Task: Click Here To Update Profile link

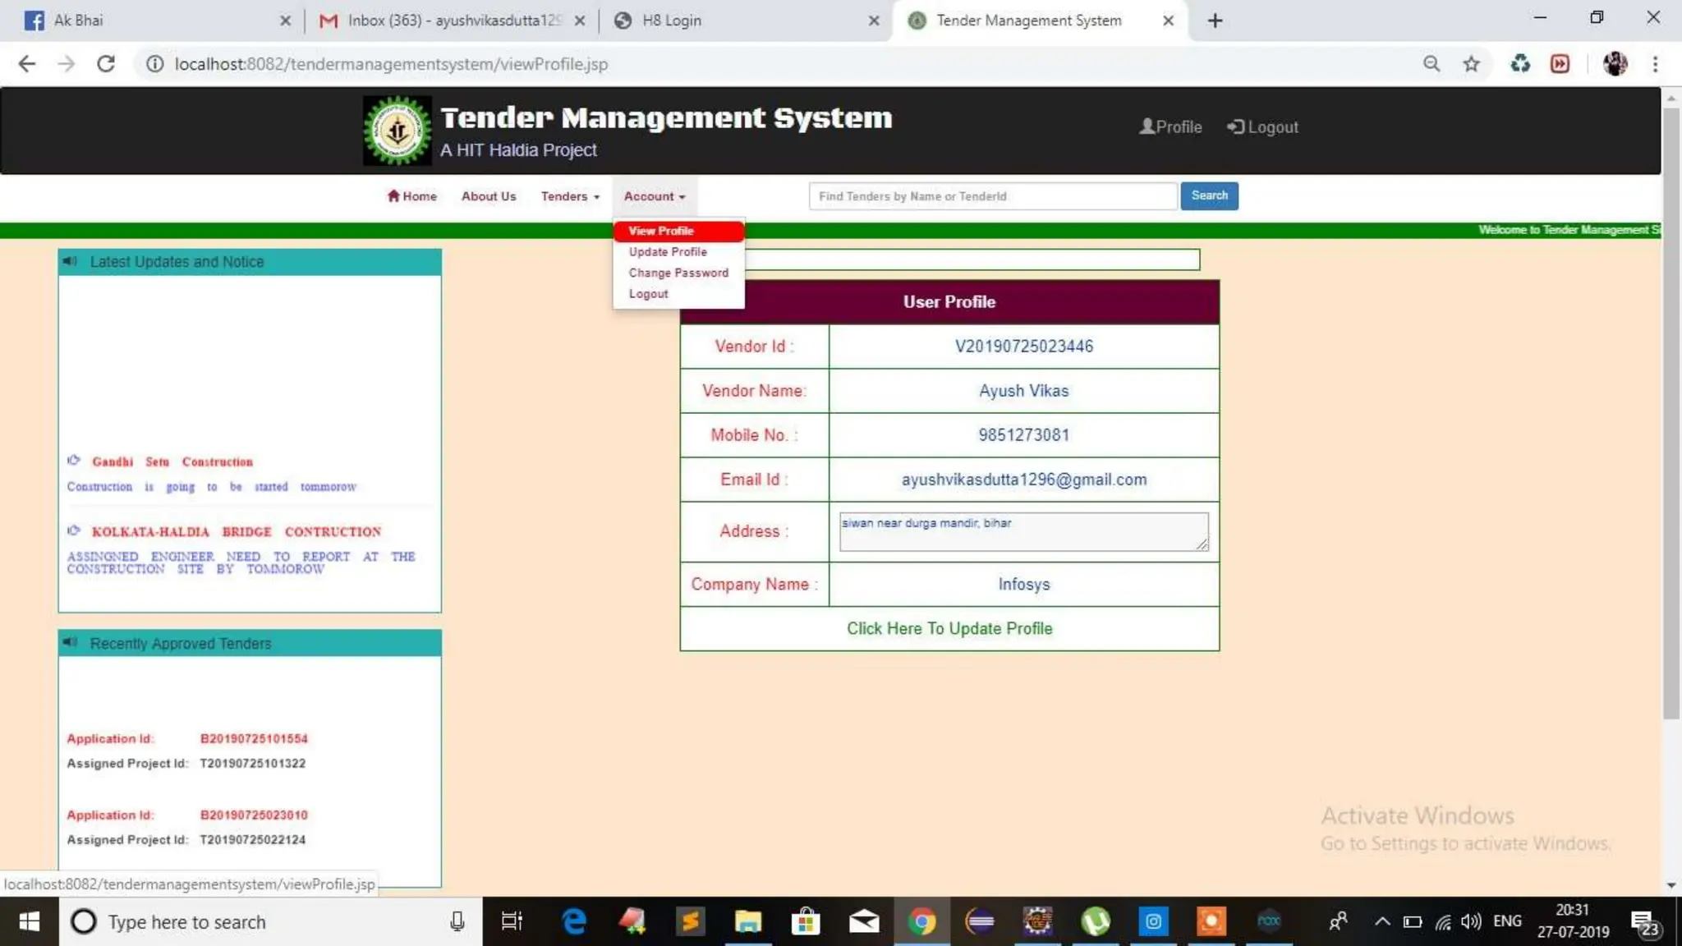Action: pyautogui.click(x=949, y=628)
